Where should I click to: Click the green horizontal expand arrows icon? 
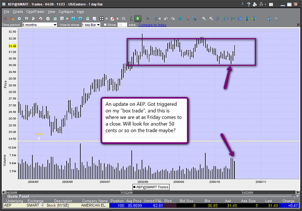point(247,19)
